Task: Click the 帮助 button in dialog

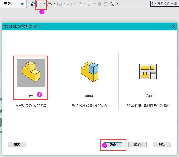Action: [x=162, y=145]
